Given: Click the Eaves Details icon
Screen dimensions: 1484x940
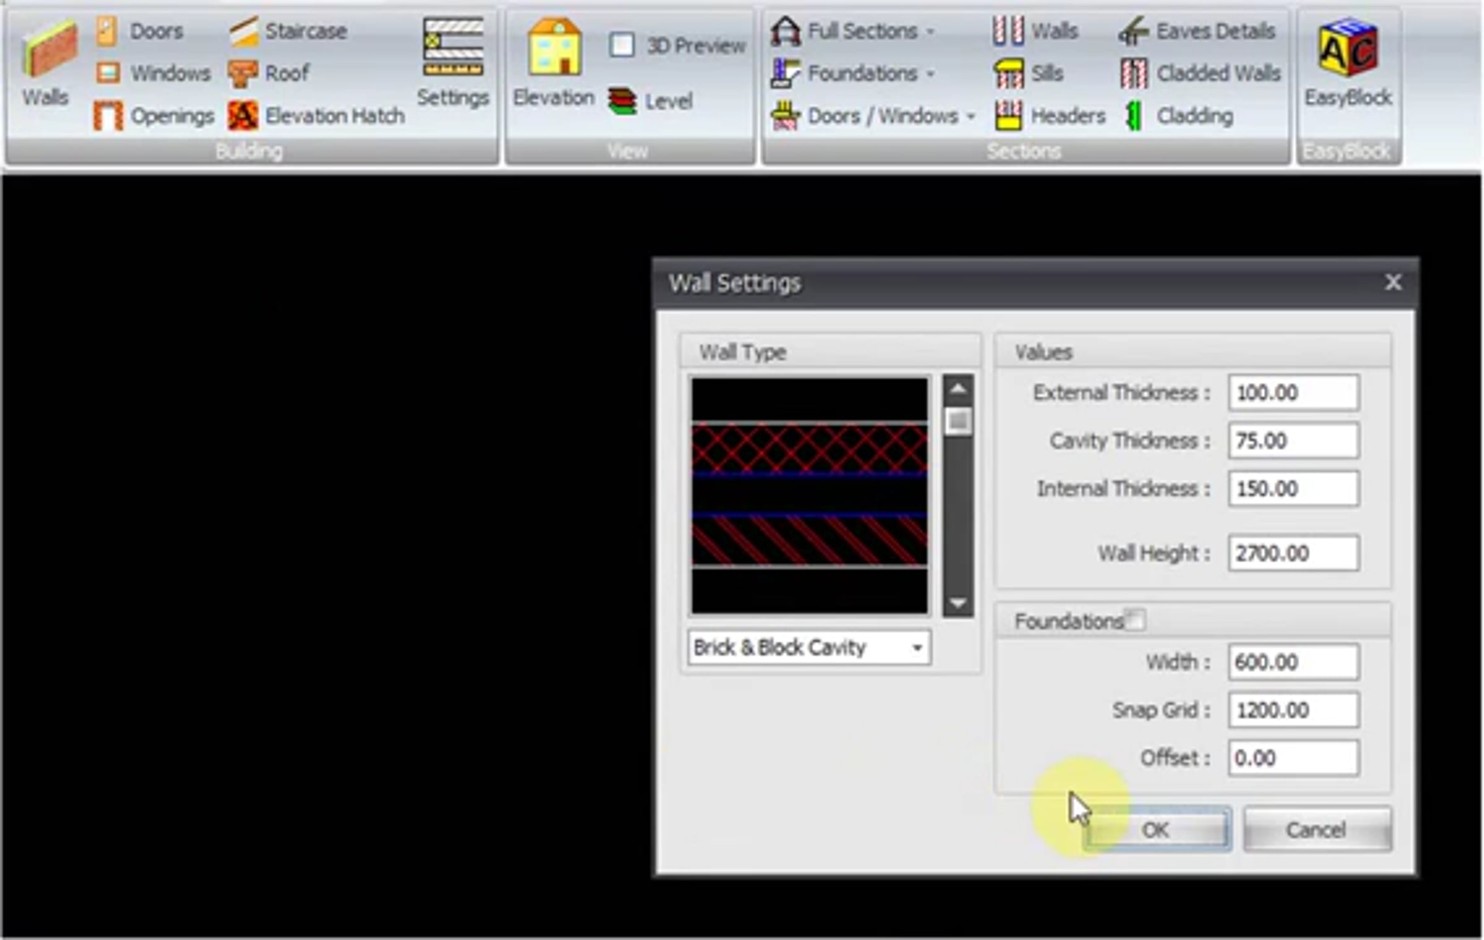Looking at the screenshot, I should pyautogui.click(x=1133, y=32).
